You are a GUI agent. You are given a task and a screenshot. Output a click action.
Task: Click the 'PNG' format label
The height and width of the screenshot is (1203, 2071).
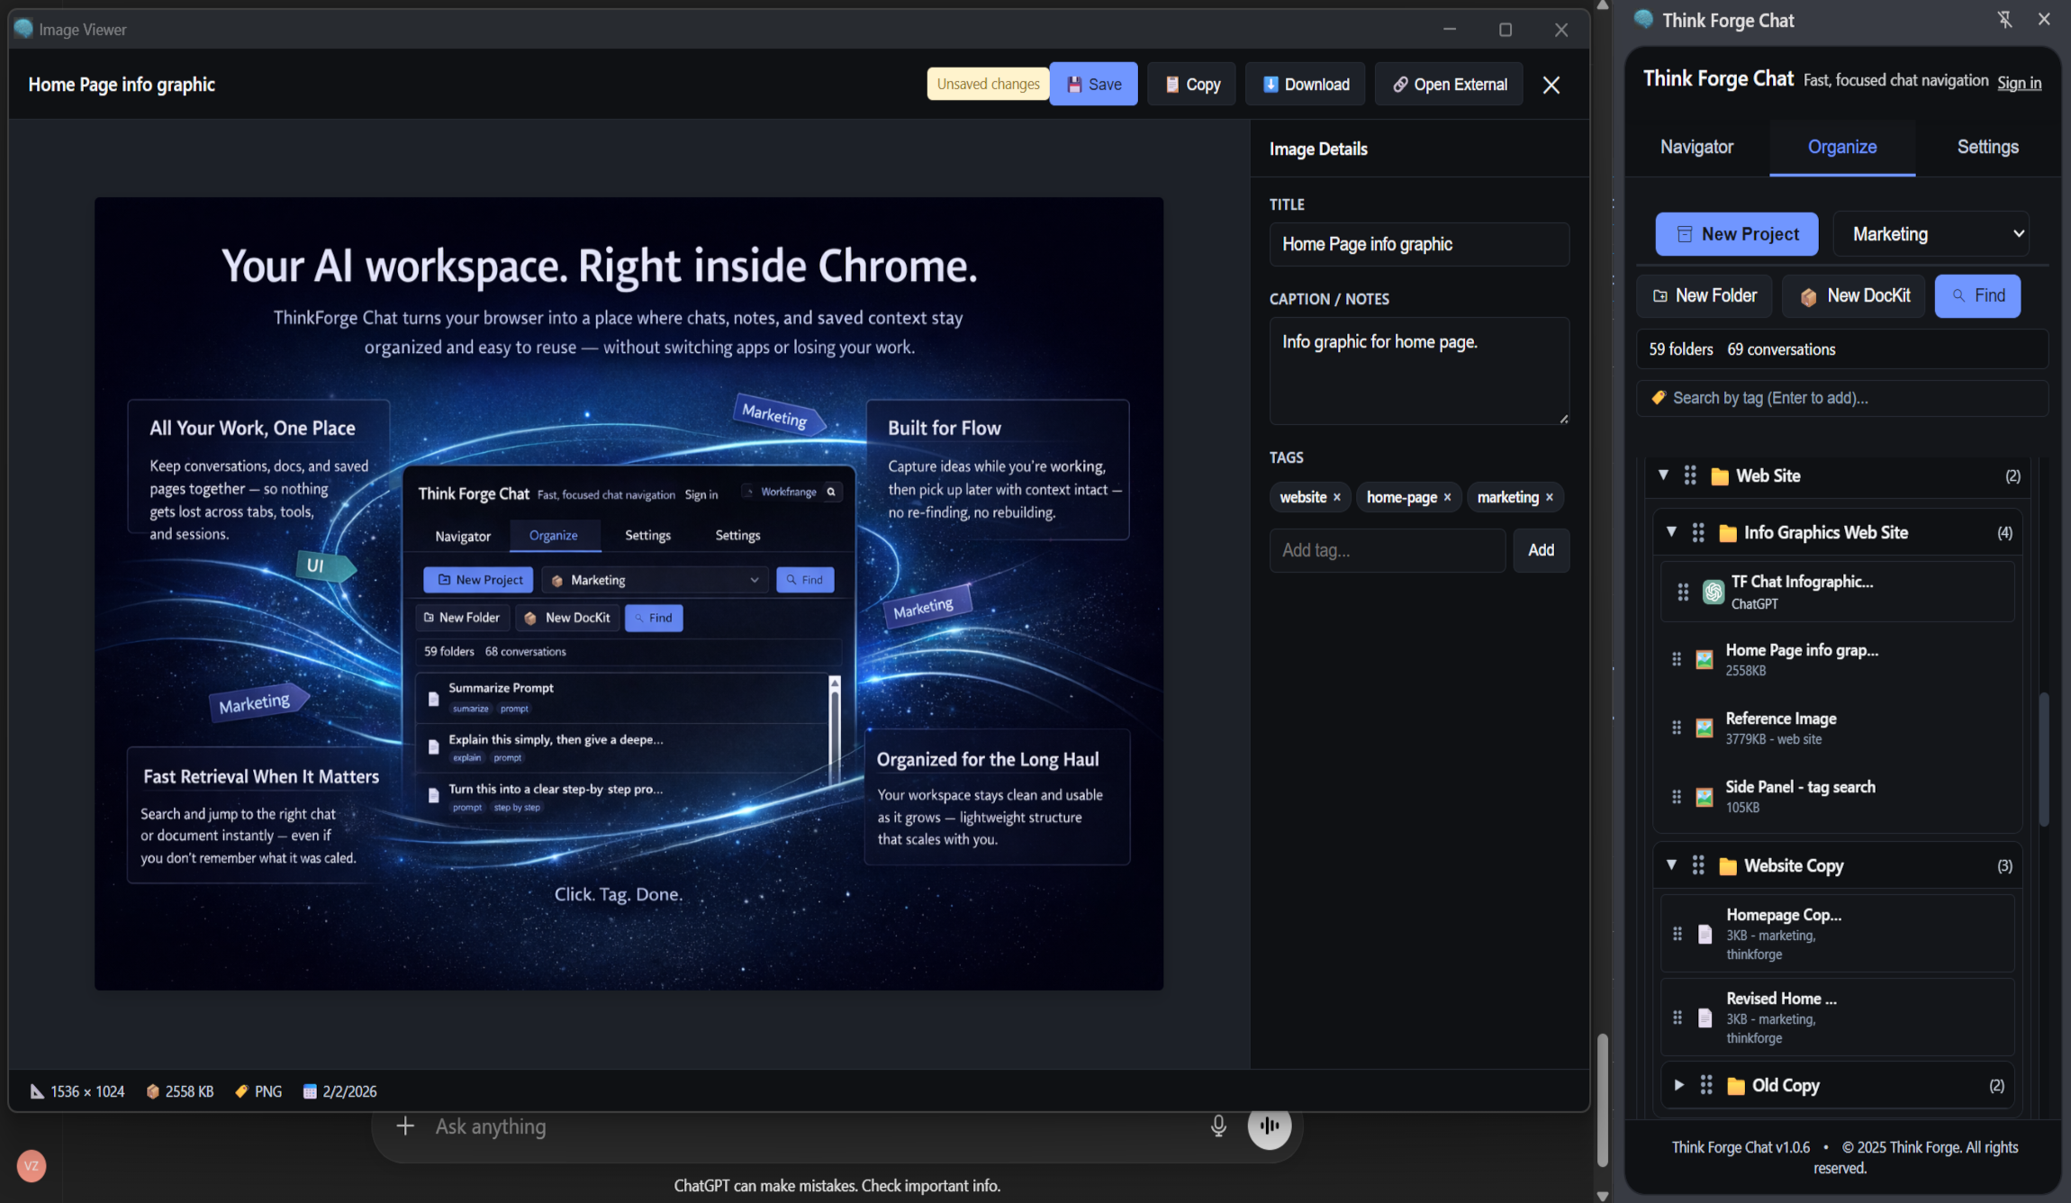pos(268,1091)
